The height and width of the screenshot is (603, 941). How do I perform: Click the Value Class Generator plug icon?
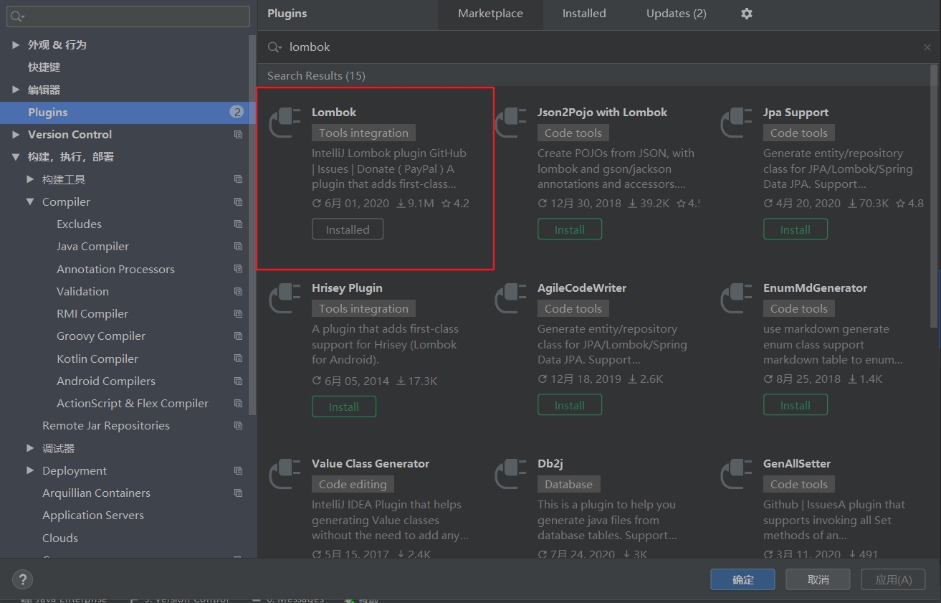(x=285, y=473)
